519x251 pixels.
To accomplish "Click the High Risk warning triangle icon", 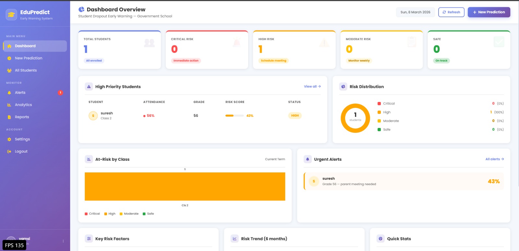I will (x=324, y=42).
